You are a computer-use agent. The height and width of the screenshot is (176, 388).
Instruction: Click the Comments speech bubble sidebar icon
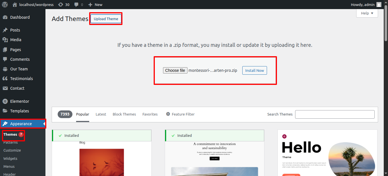click(x=5, y=59)
